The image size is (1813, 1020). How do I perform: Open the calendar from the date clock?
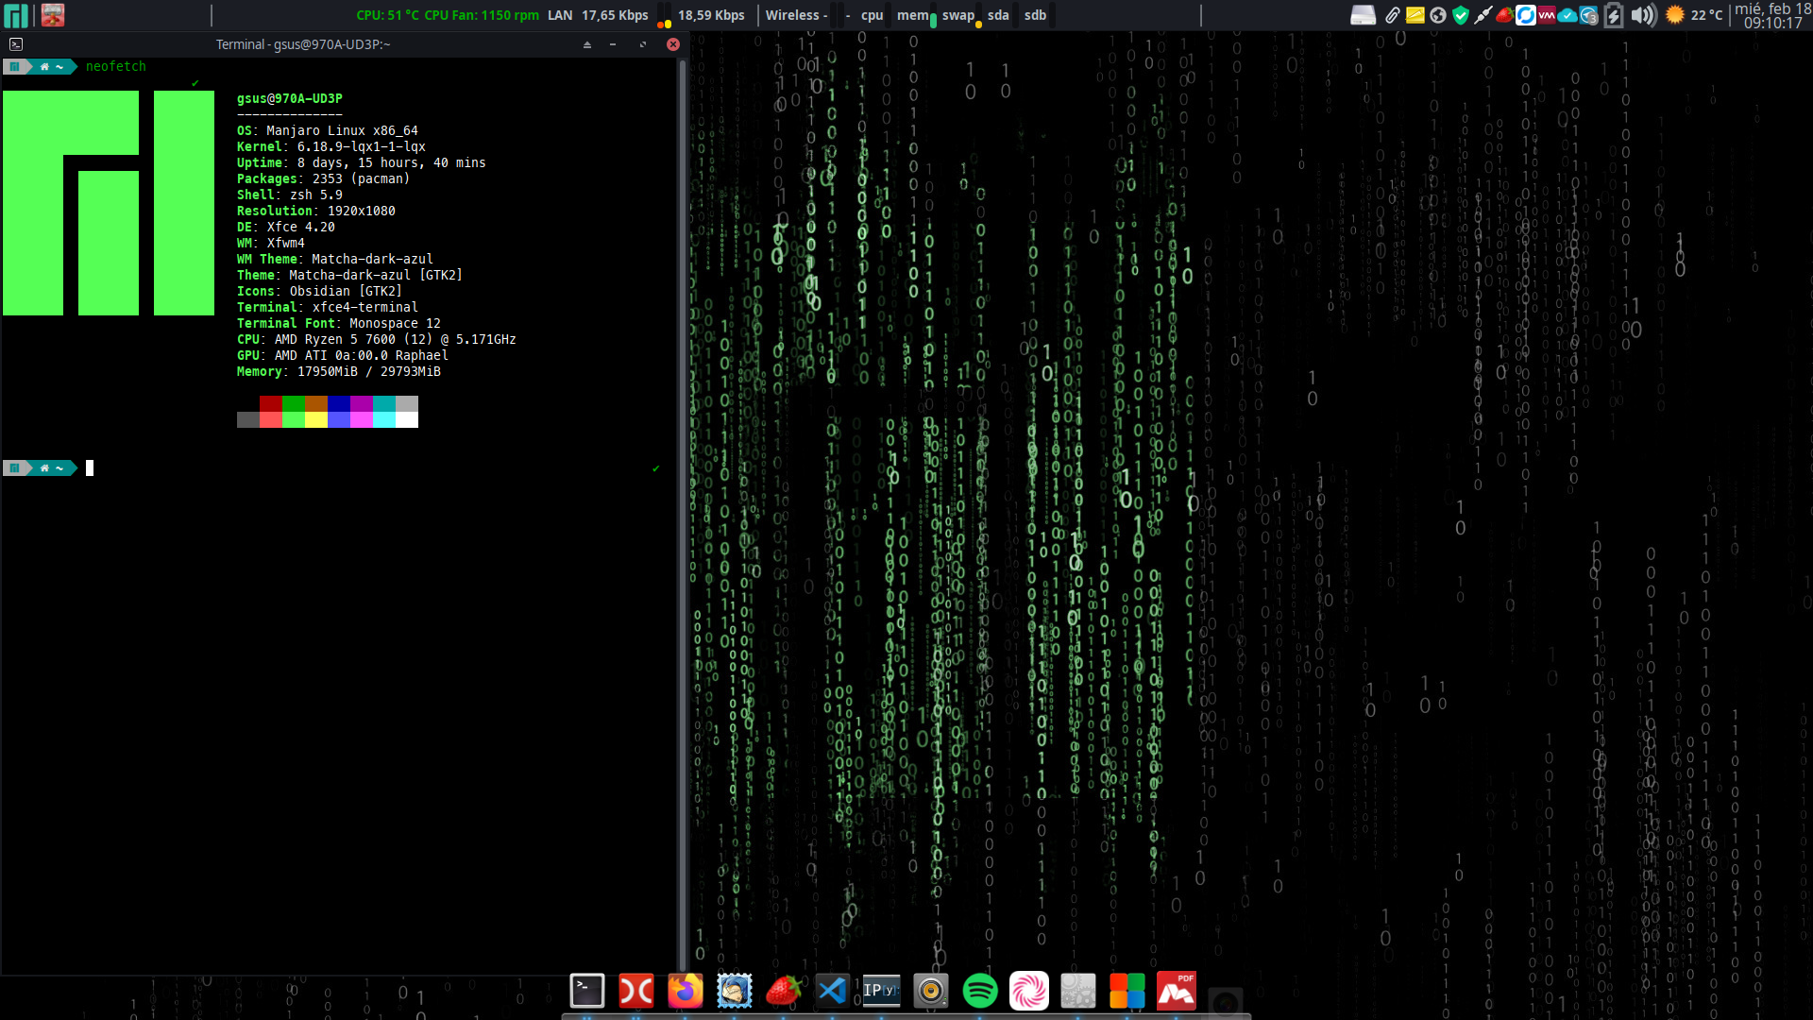click(x=1772, y=15)
